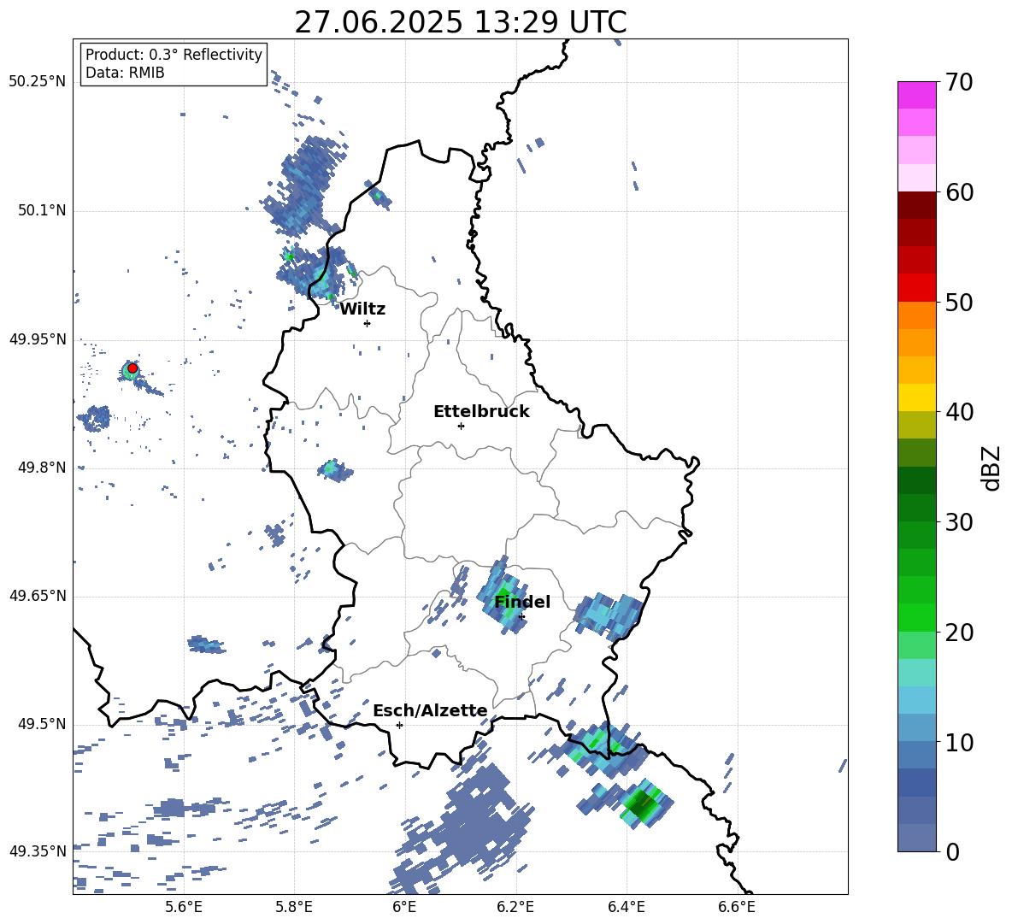Click the orange band below 50 dBZ
Image resolution: width=1012 pixels, height=924 pixels.
(916, 315)
